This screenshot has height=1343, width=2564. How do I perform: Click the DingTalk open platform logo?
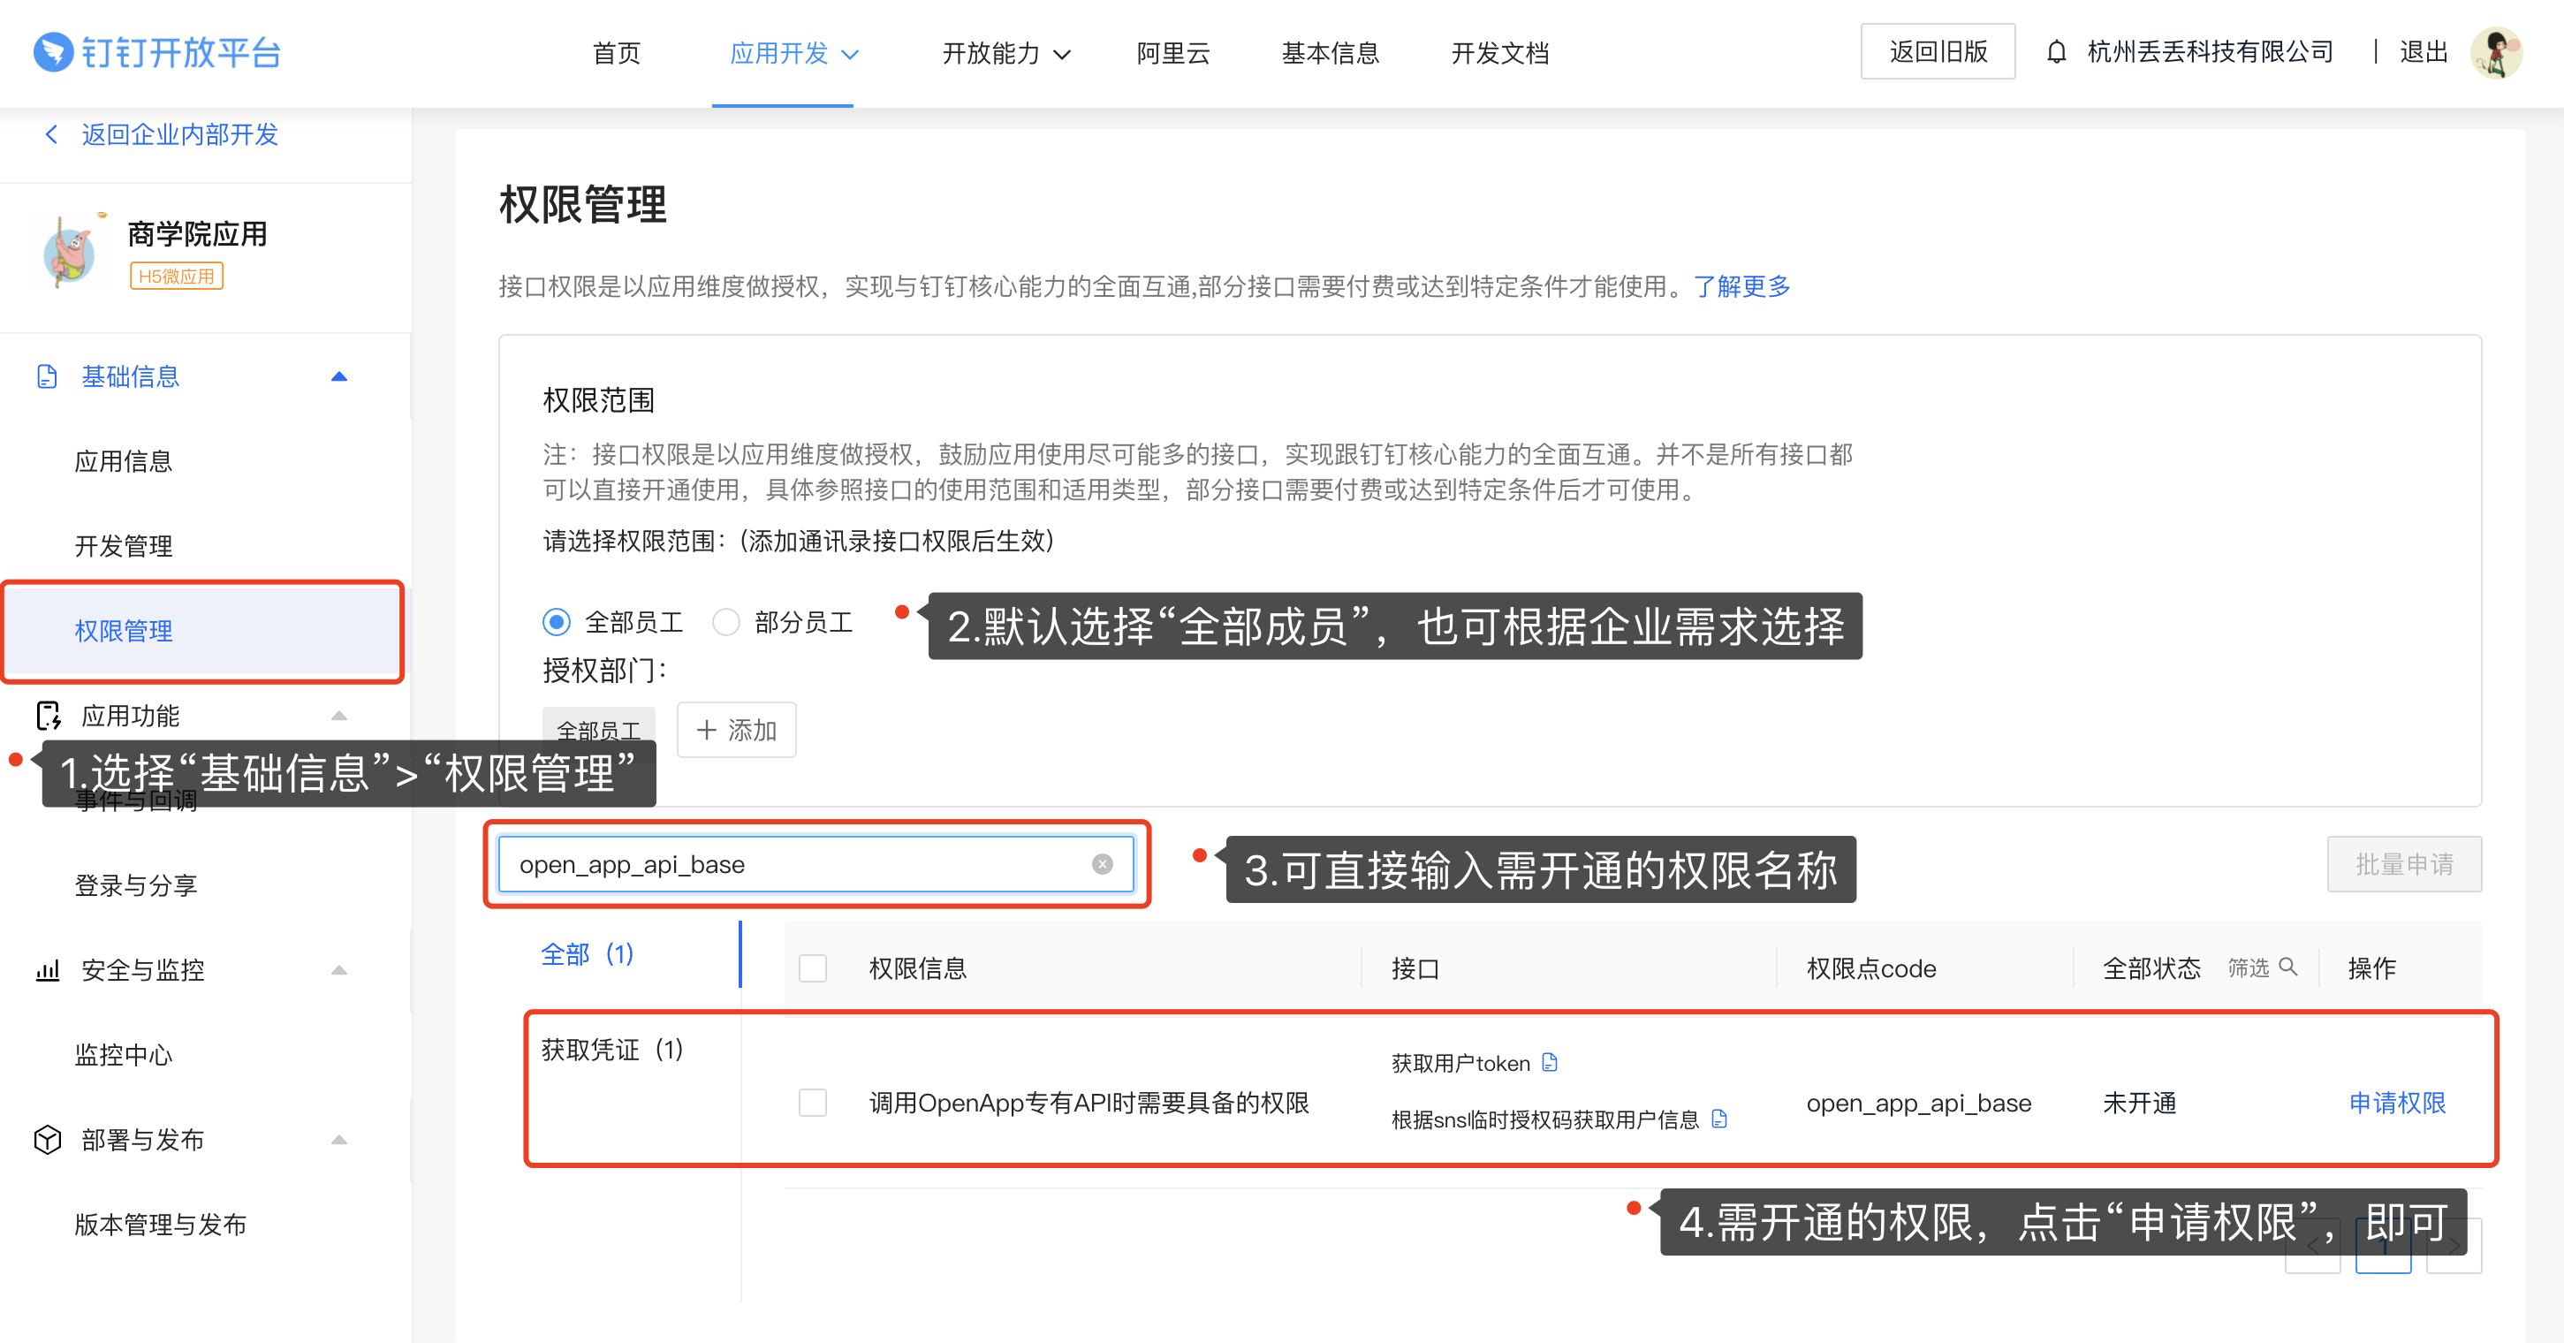(156, 52)
